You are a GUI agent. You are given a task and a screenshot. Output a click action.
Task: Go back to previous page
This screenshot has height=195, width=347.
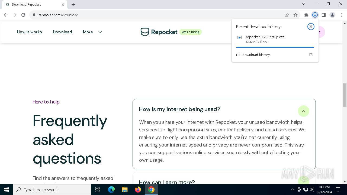(x=6, y=15)
